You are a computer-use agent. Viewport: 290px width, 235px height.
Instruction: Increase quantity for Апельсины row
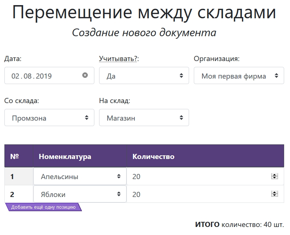tap(274, 175)
